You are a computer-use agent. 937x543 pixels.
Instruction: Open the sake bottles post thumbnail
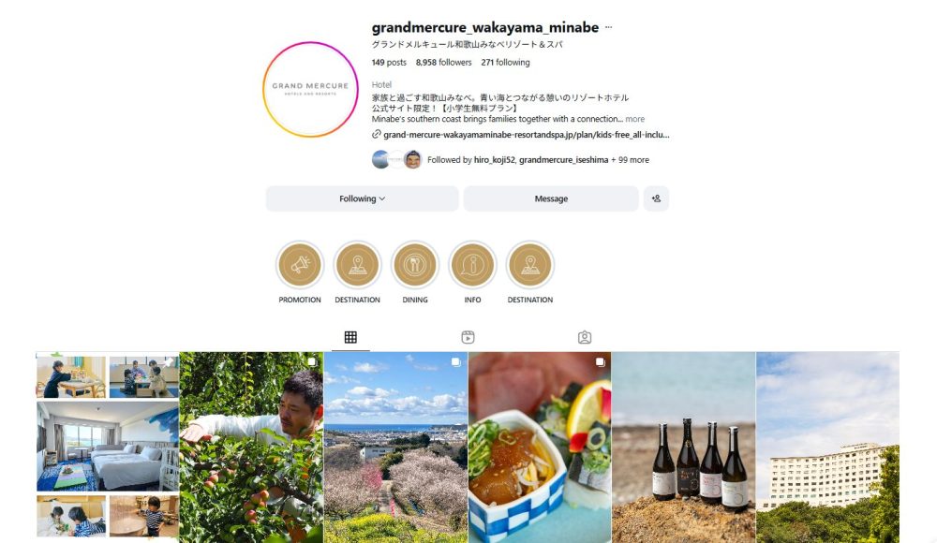684,448
